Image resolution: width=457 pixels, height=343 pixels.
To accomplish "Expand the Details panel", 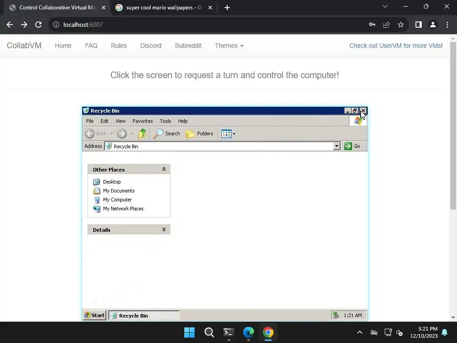I will pyautogui.click(x=164, y=230).
